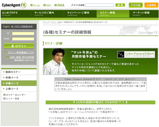
Task: Click the arrow icon beside ログイン専用画面
Action: point(6,53)
